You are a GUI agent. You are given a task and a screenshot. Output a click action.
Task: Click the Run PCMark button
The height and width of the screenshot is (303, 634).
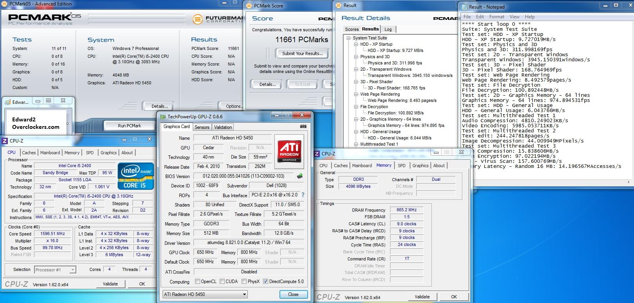[x=129, y=126]
